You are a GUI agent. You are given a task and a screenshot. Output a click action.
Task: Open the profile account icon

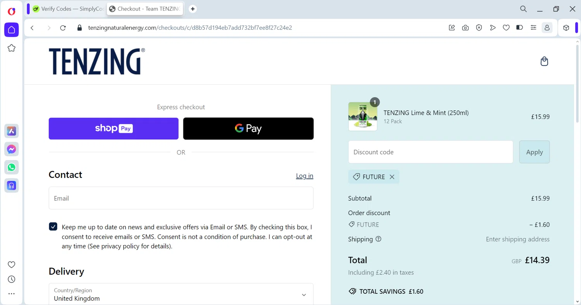pos(547,28)
